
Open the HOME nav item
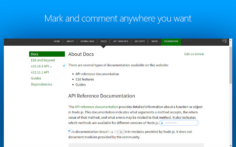coord(57,42)
